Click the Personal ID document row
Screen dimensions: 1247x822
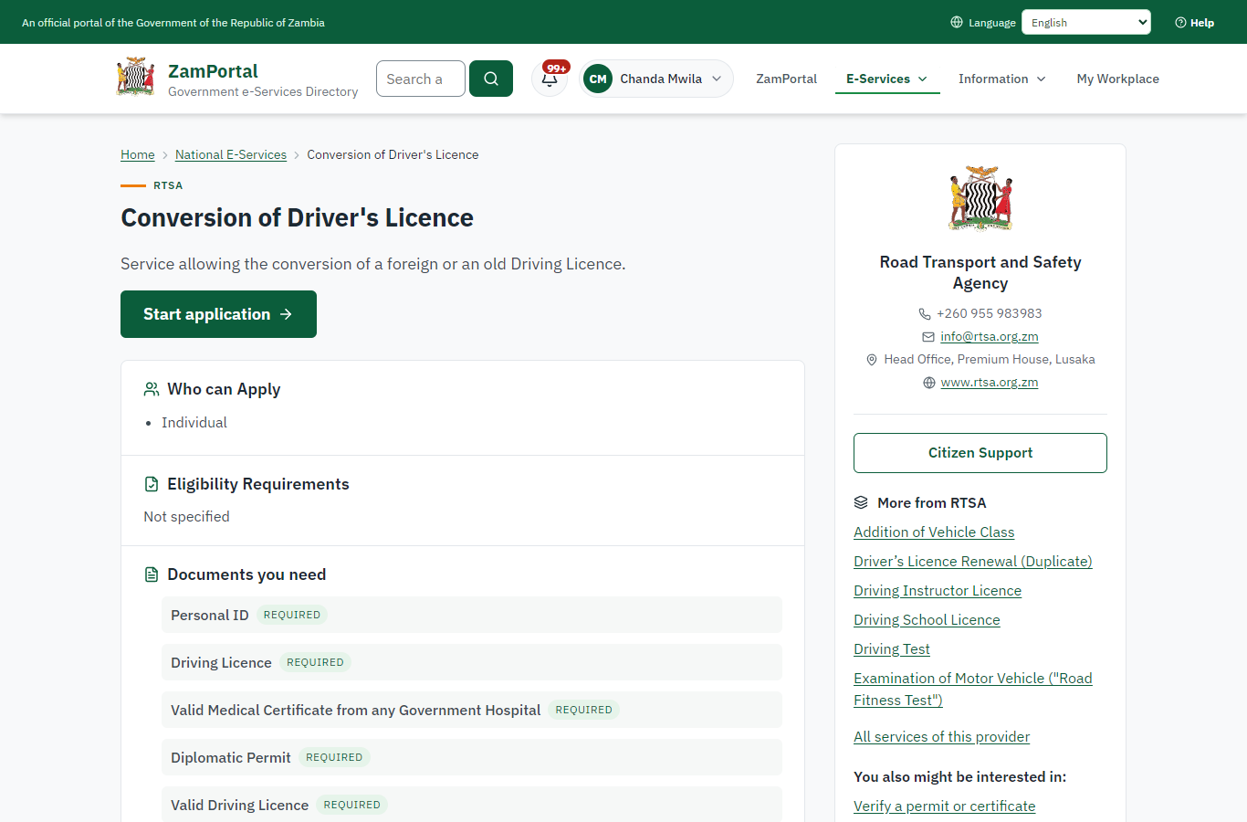pos(472,615)
